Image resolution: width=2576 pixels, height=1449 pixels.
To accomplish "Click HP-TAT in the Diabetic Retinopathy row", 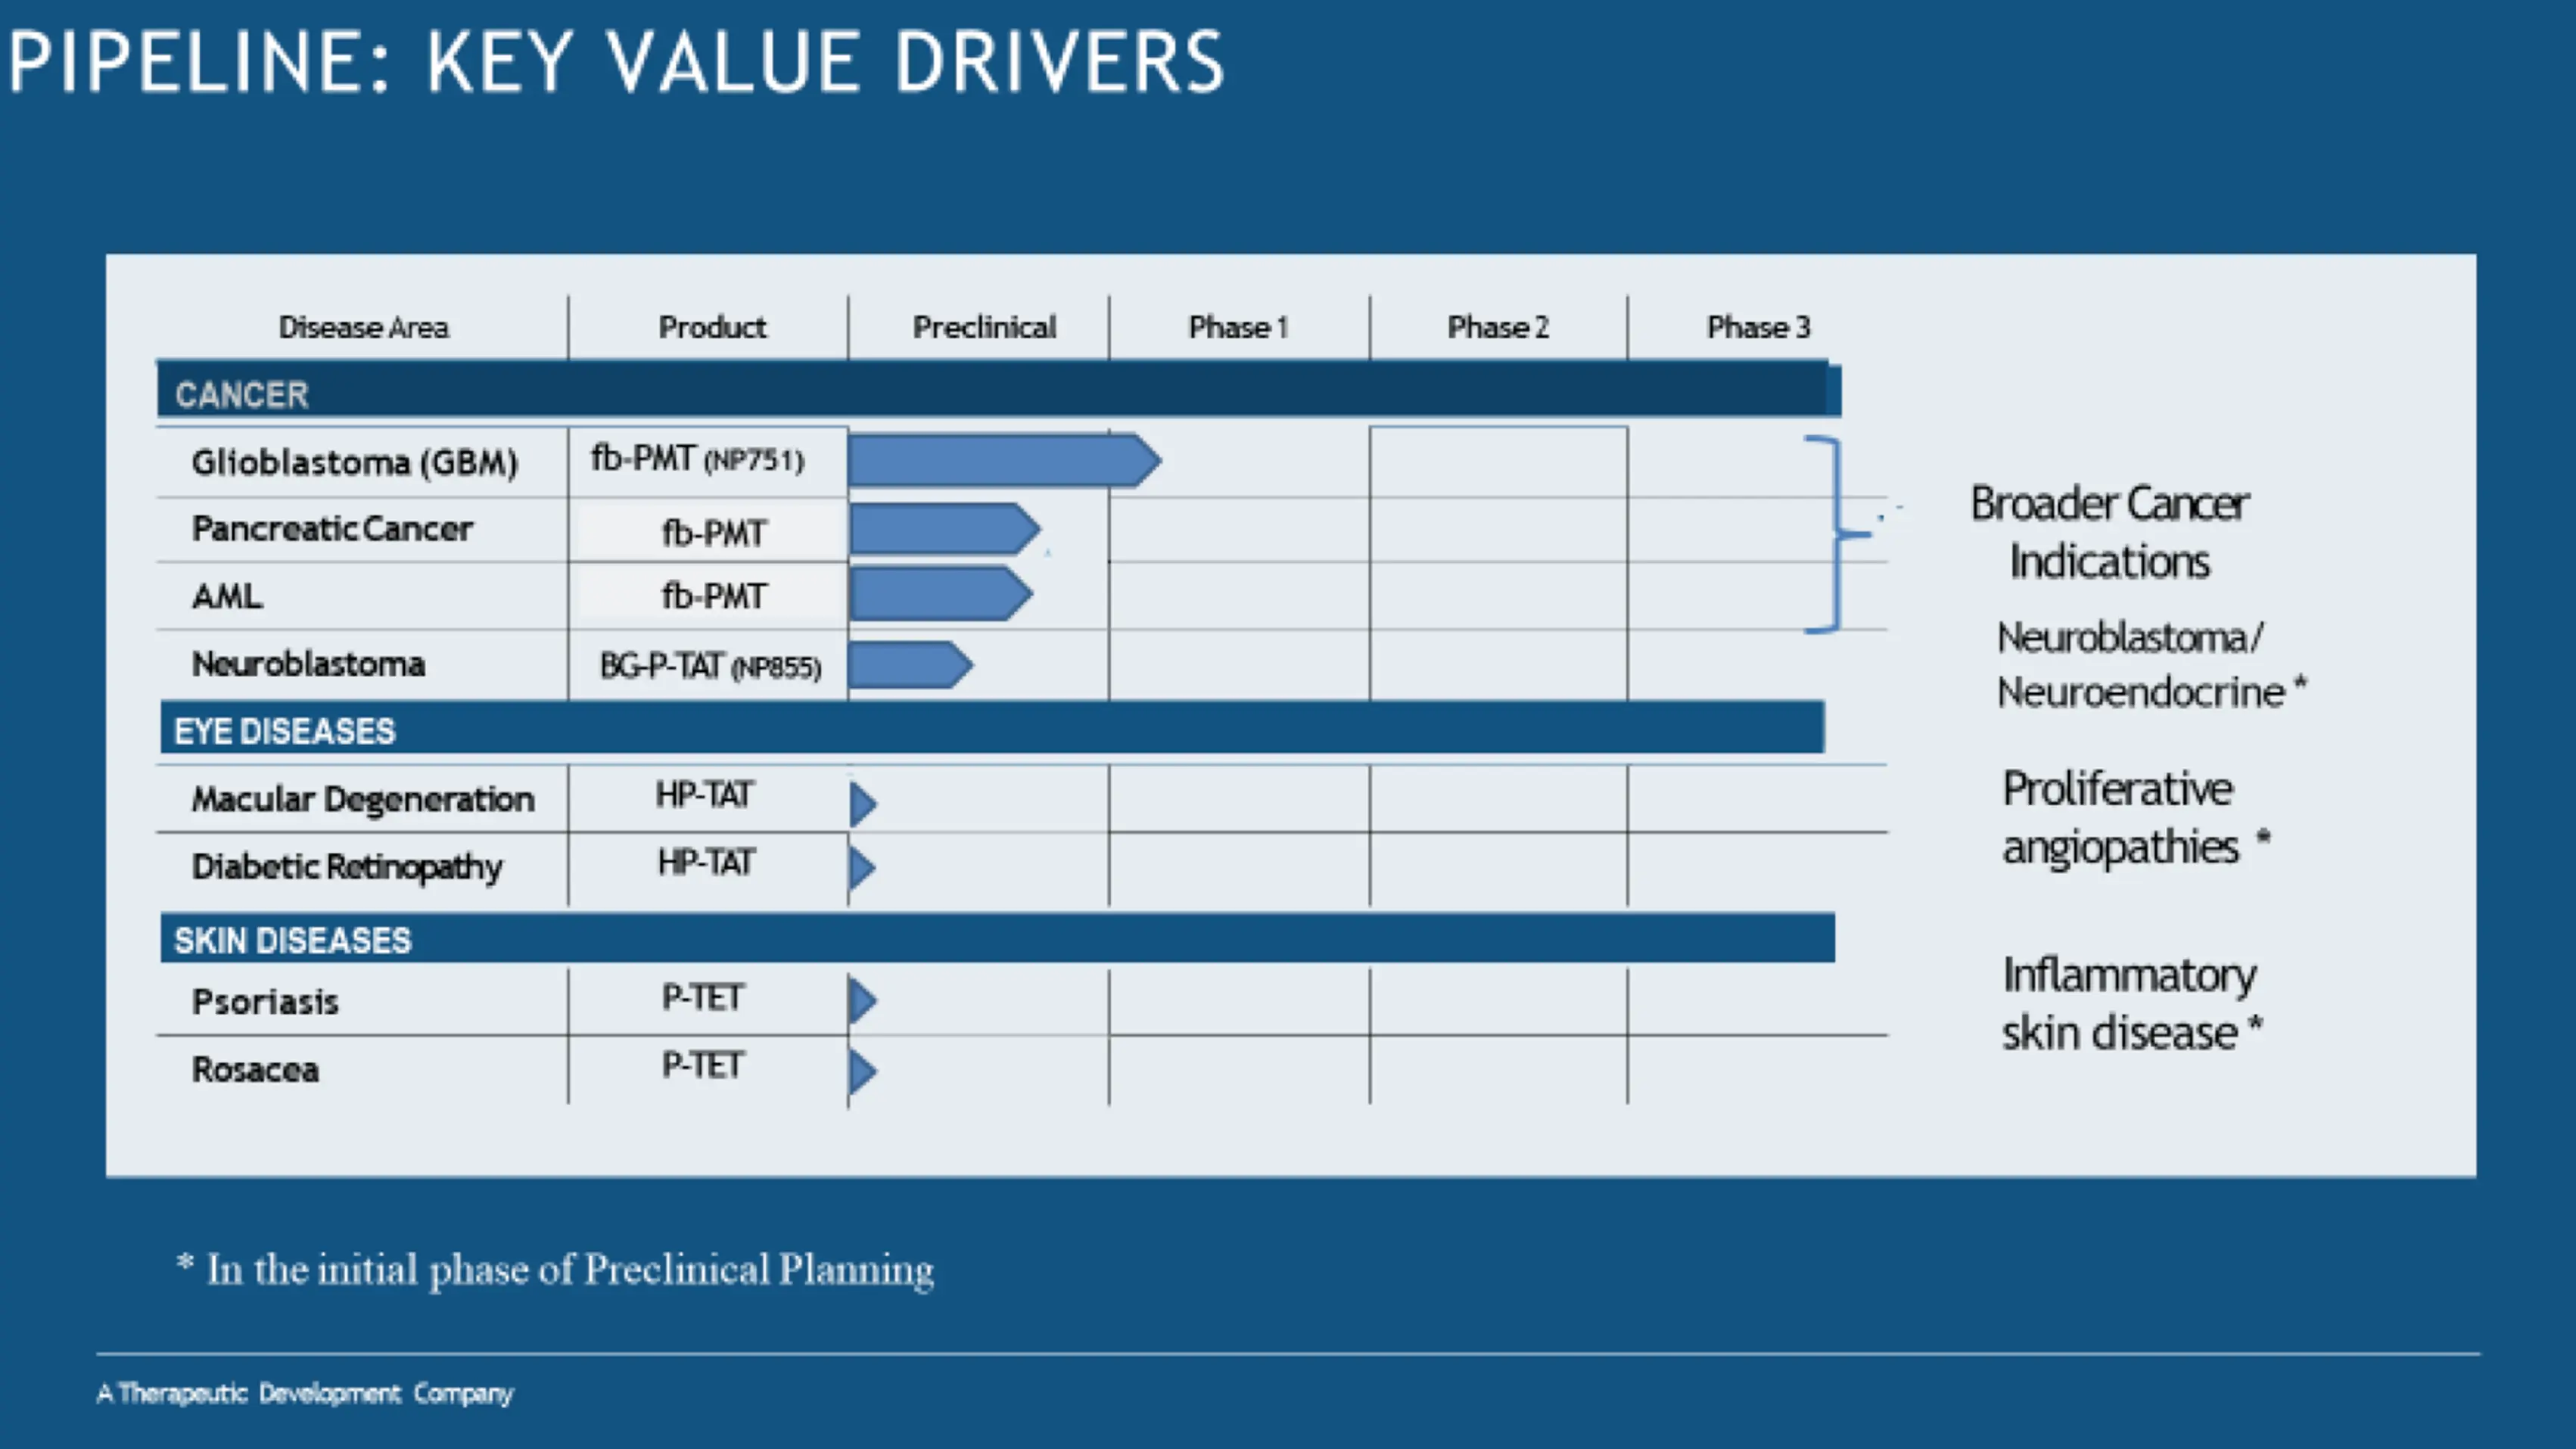I will click(x=706, y=862).
